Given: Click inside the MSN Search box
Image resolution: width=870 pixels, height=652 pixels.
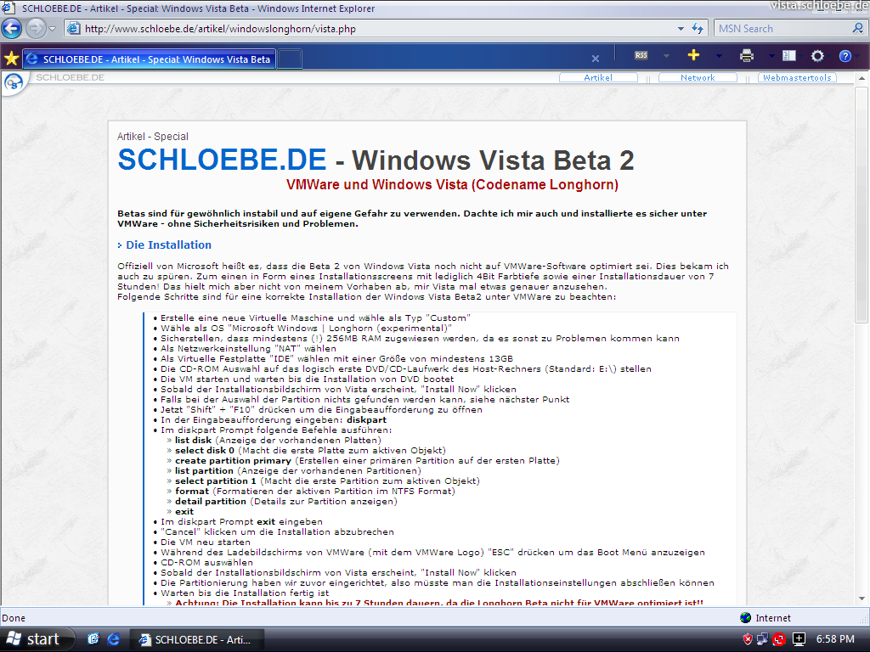Looking at the screenshot, I should 782,29.
